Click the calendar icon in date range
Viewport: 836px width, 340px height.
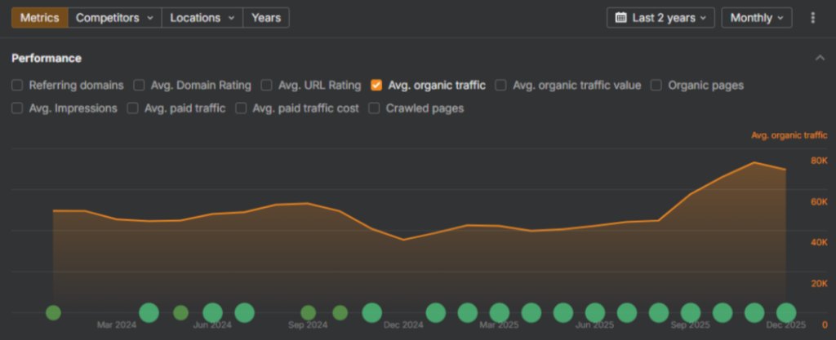point(621,18)
